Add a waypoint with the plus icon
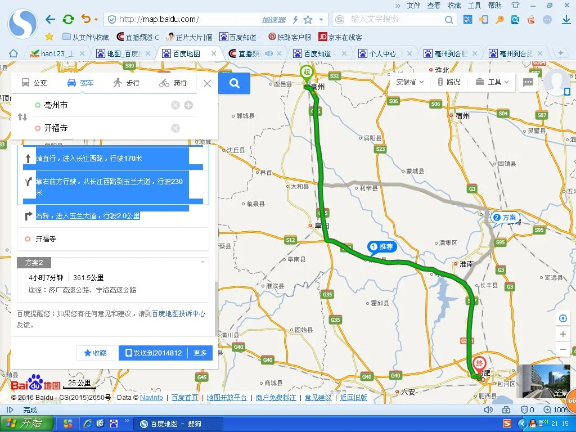 click(x=188, y=105)
